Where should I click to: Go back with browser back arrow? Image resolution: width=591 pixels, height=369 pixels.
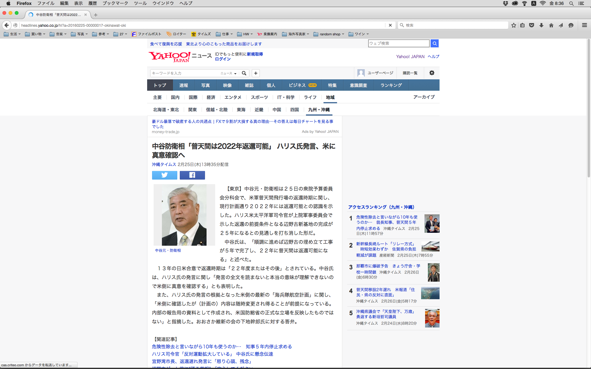point(6,25)
